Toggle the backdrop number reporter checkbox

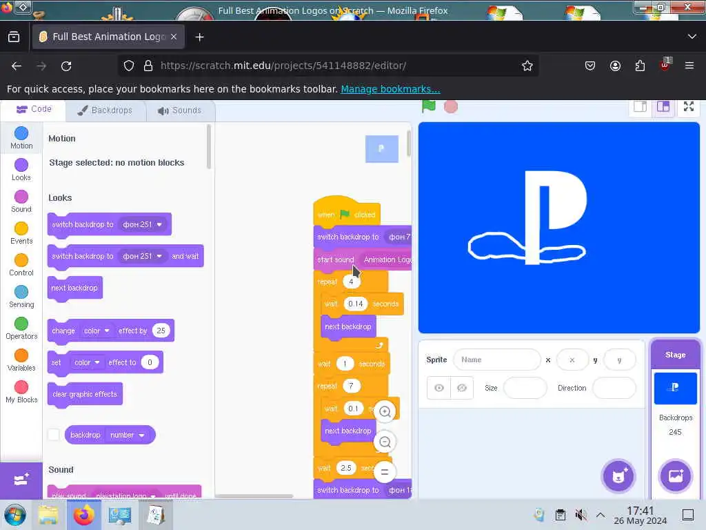(x=54, y=435)
